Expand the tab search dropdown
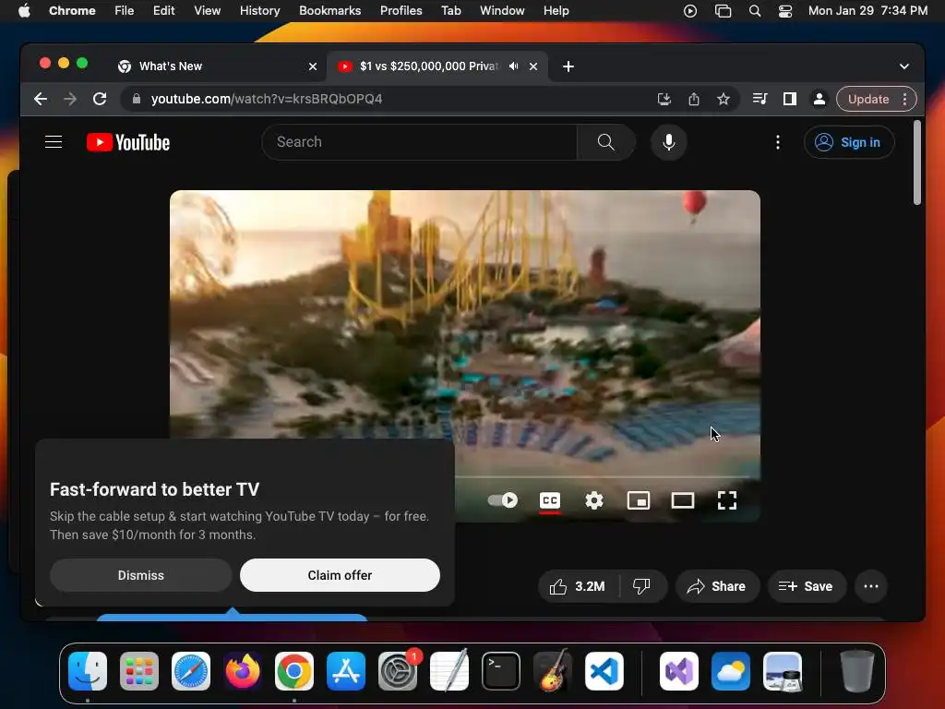The image size is (945, 709). [x=904, y=66]
